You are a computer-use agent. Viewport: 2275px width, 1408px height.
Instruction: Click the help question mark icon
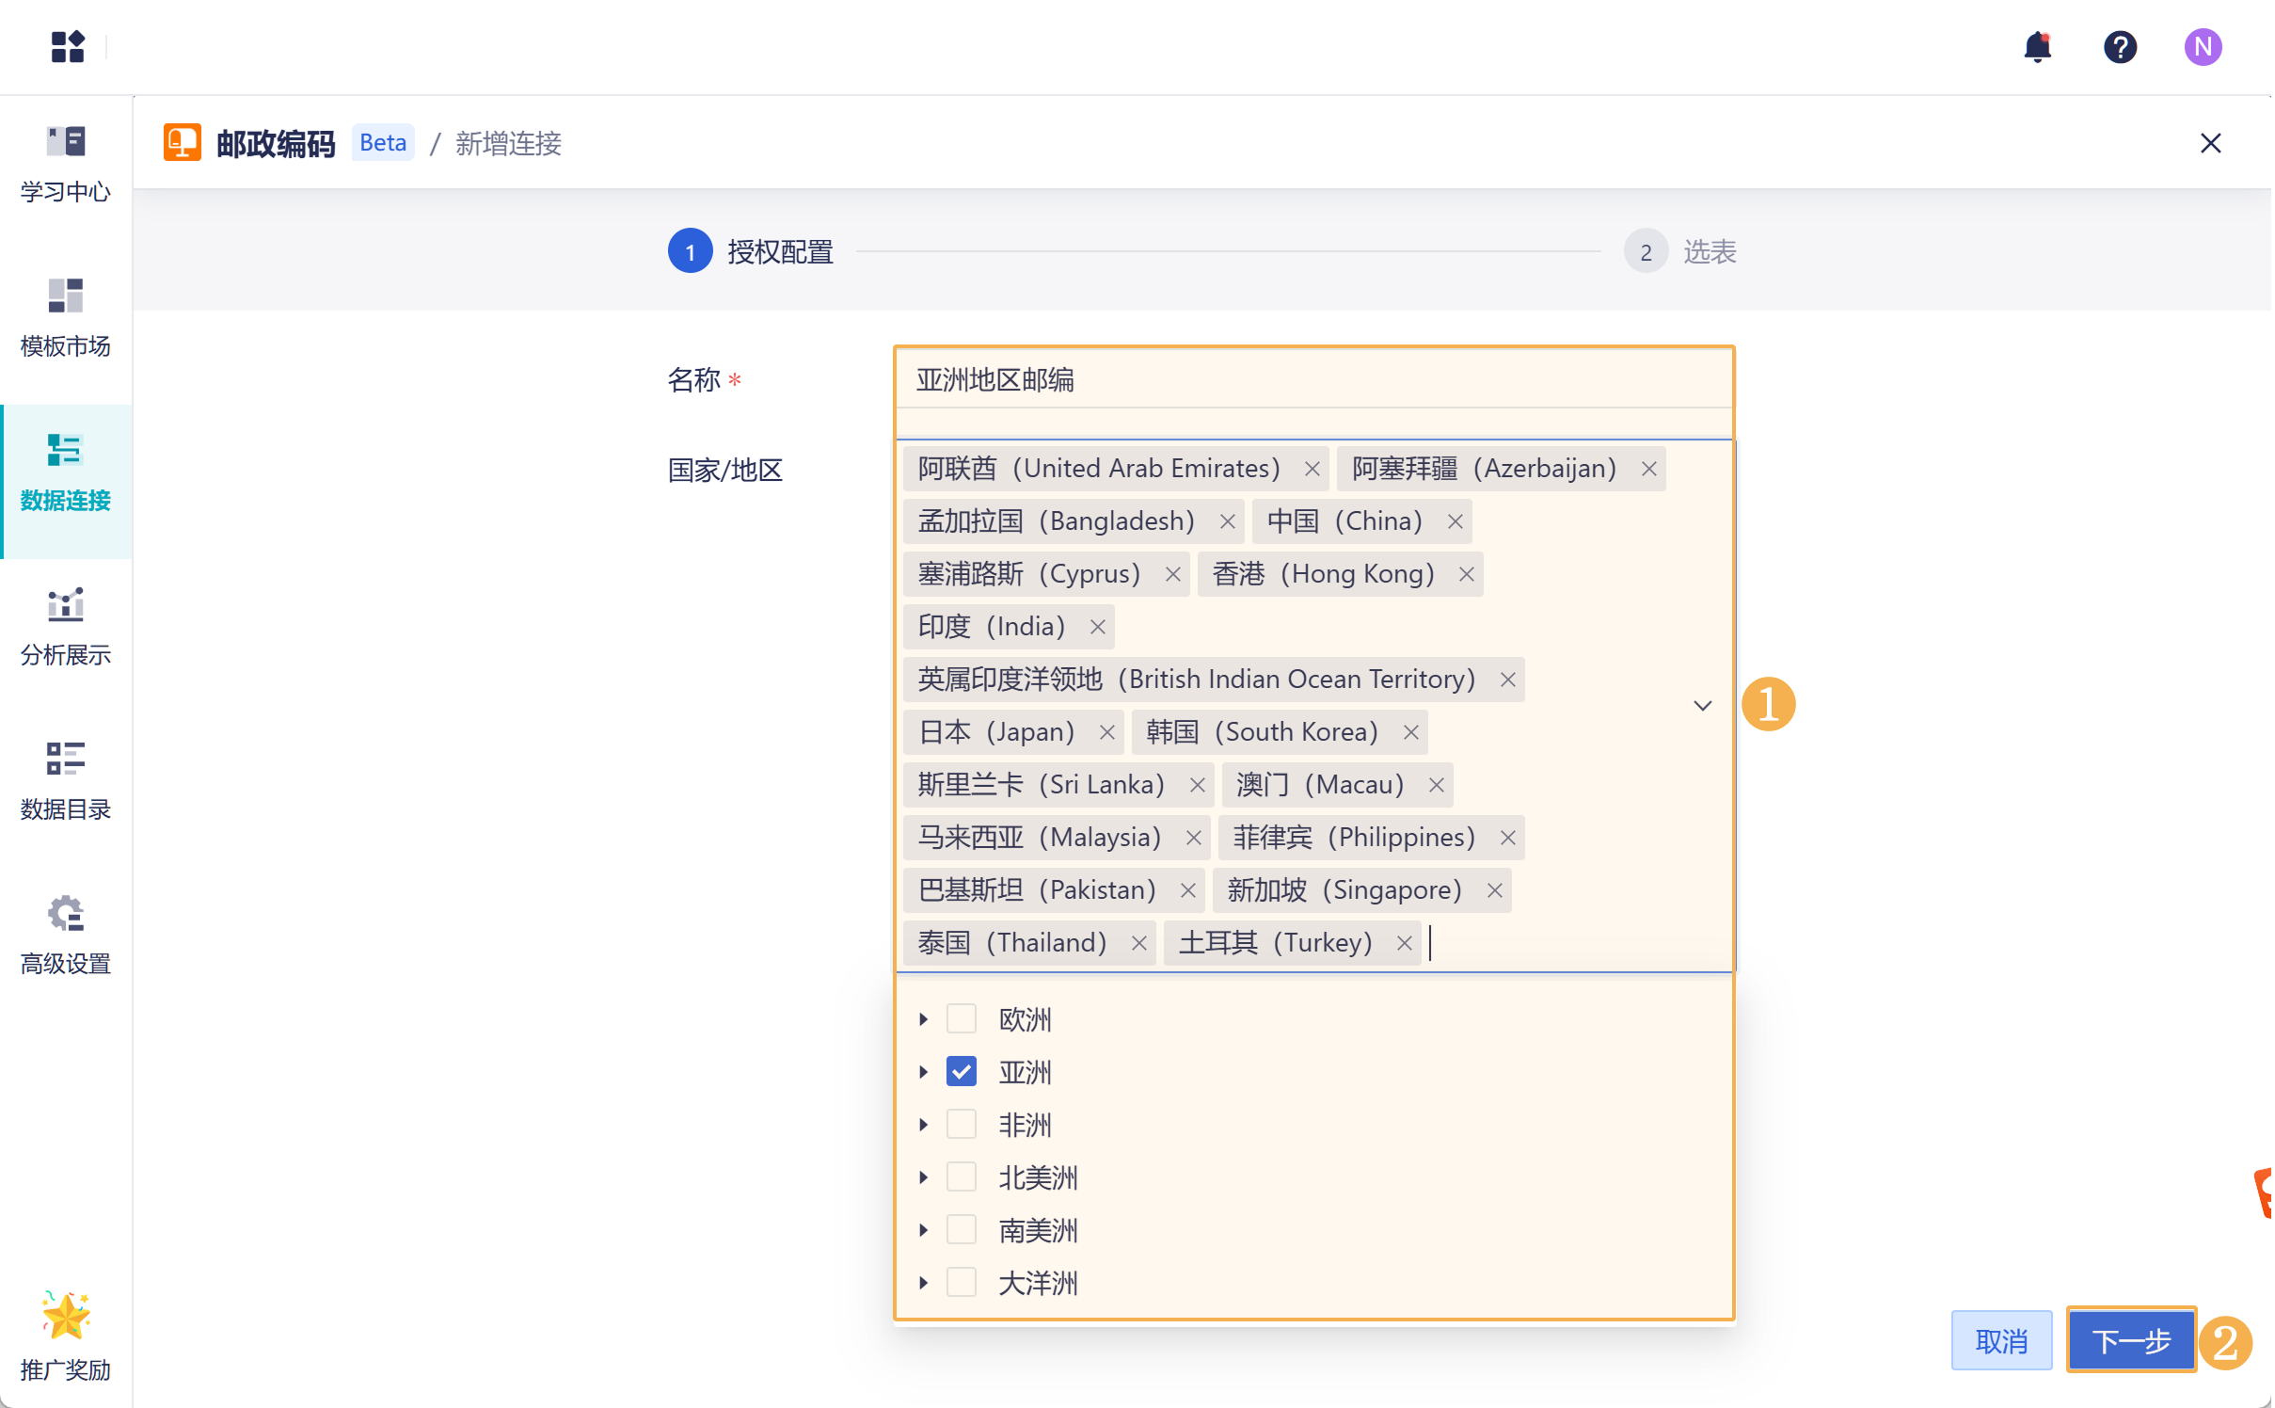(2120, 46)
